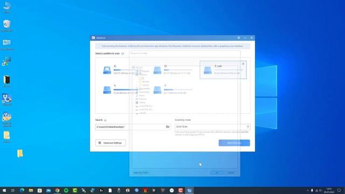Open the WinfrGUI menu icon in the title bar
This screenshot has width=345, height=194.
239,38
